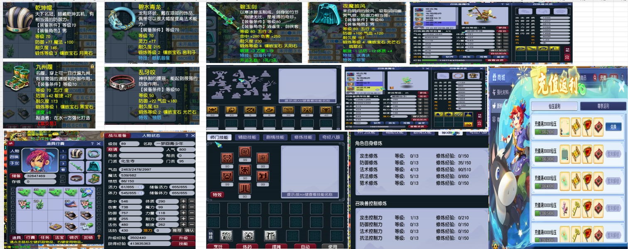Select the 行囊 tab at inventory bottom

pos(30,237)
